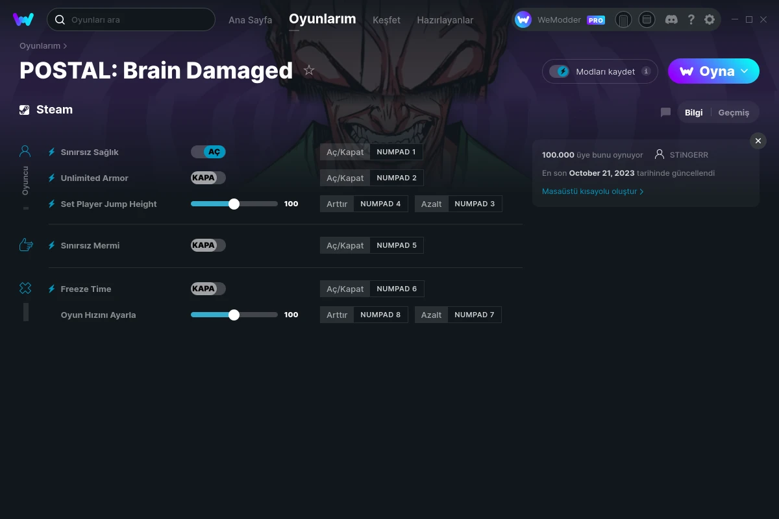Screen dimensions: 779x519
Task: Click NUMPAD 5 hotkey for Sınırsız Mermi
Action: (397, 245)
